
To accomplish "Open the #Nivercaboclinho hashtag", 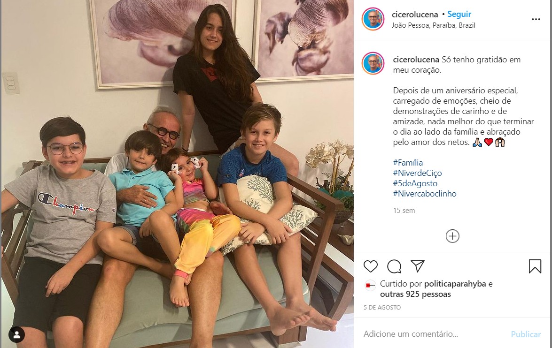I will (x=425, y=193).
